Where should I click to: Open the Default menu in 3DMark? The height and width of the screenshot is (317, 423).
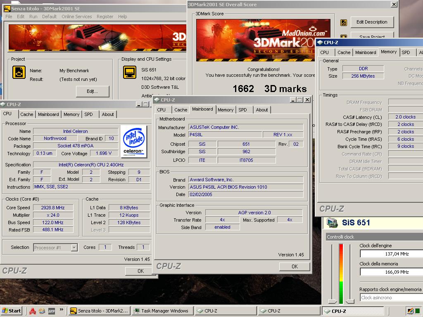50,17
